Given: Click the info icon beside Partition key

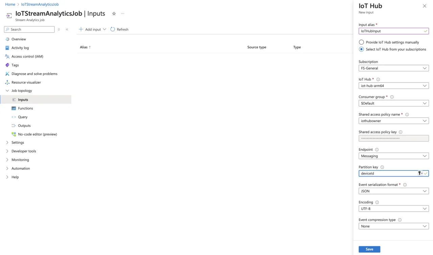Looking at the screenshot, I should coord(382,167).
